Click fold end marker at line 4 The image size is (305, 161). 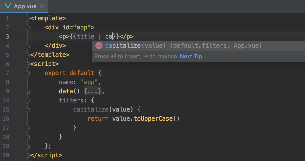click(28, 46)
